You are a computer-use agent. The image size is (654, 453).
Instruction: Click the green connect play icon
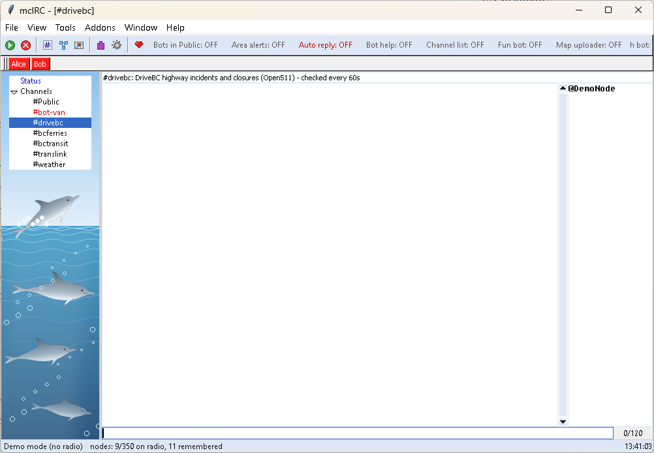tap(10, 45)
